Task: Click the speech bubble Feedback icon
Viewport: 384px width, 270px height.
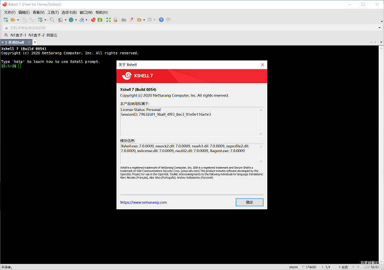Action: pyautogui.click(x=168, y=20)
